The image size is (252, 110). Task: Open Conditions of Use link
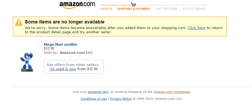[94, 99]
